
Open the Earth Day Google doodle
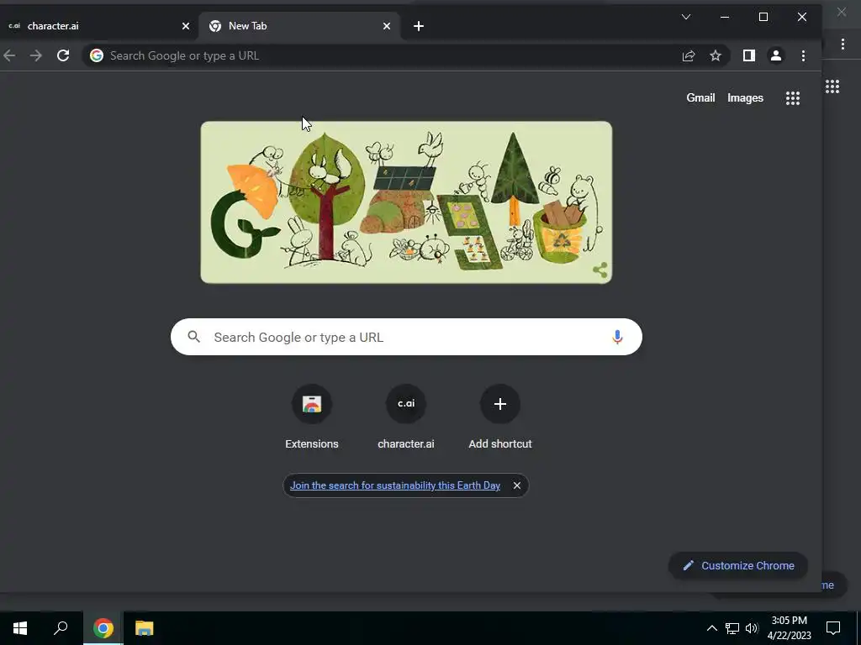click(x=406, y=202)
